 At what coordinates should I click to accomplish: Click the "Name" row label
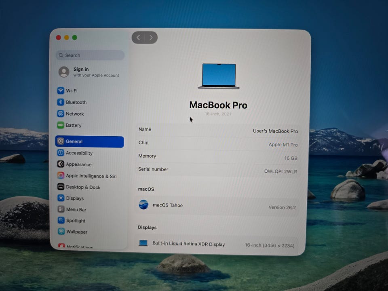(x=145, y=129)
